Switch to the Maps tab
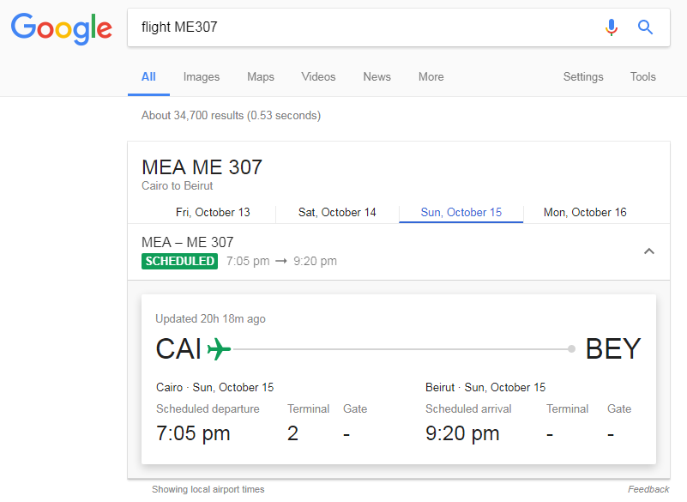This screenshot has height=502, width=687. coord(261,76)
